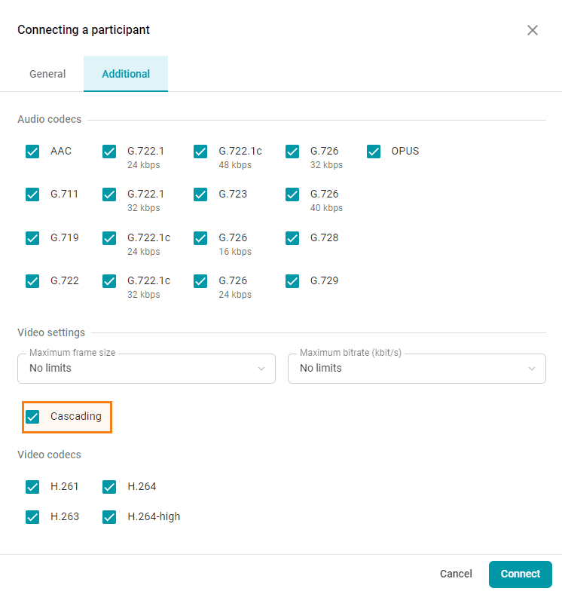Screen dimensions: 562x591
Task: Click the Connect button
Action: tap(520, 574)
